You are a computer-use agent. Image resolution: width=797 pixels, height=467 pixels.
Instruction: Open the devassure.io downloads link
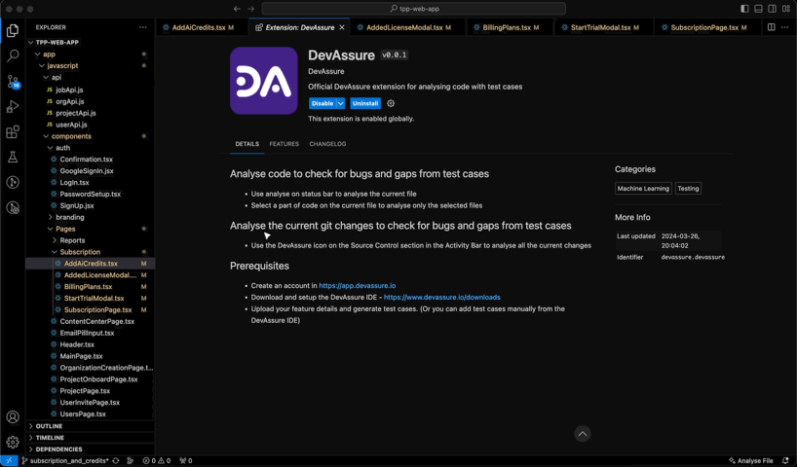[x=441, y=298]
